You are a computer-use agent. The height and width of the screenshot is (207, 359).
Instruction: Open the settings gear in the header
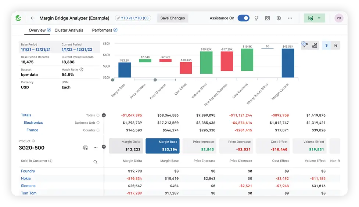click(x=279, y=18)
